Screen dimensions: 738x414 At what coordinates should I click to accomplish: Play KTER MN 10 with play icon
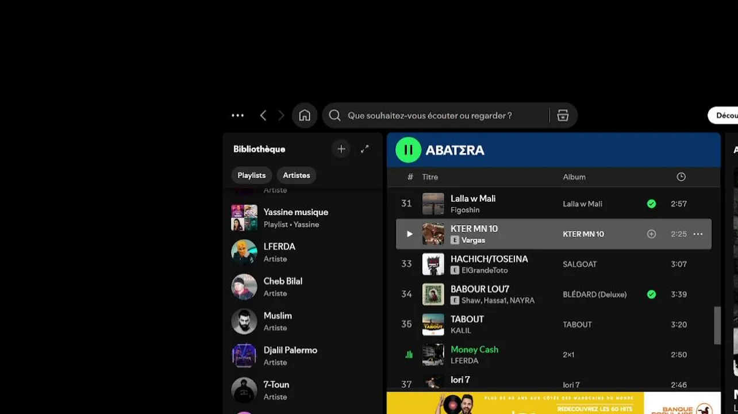(x=409, y=234)
